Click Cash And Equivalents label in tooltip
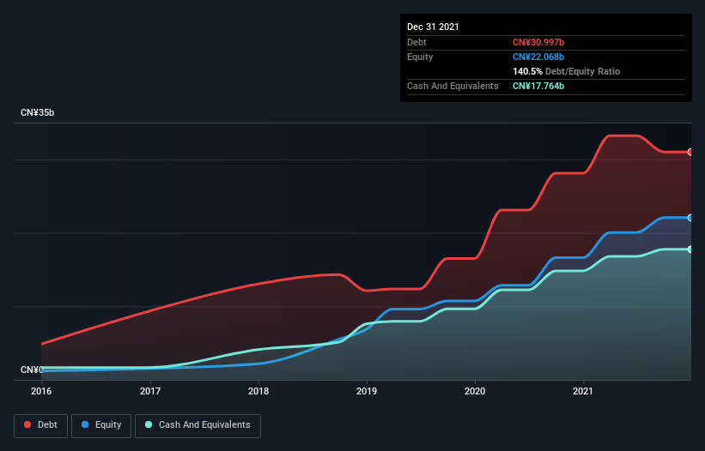 pos(453,86)
